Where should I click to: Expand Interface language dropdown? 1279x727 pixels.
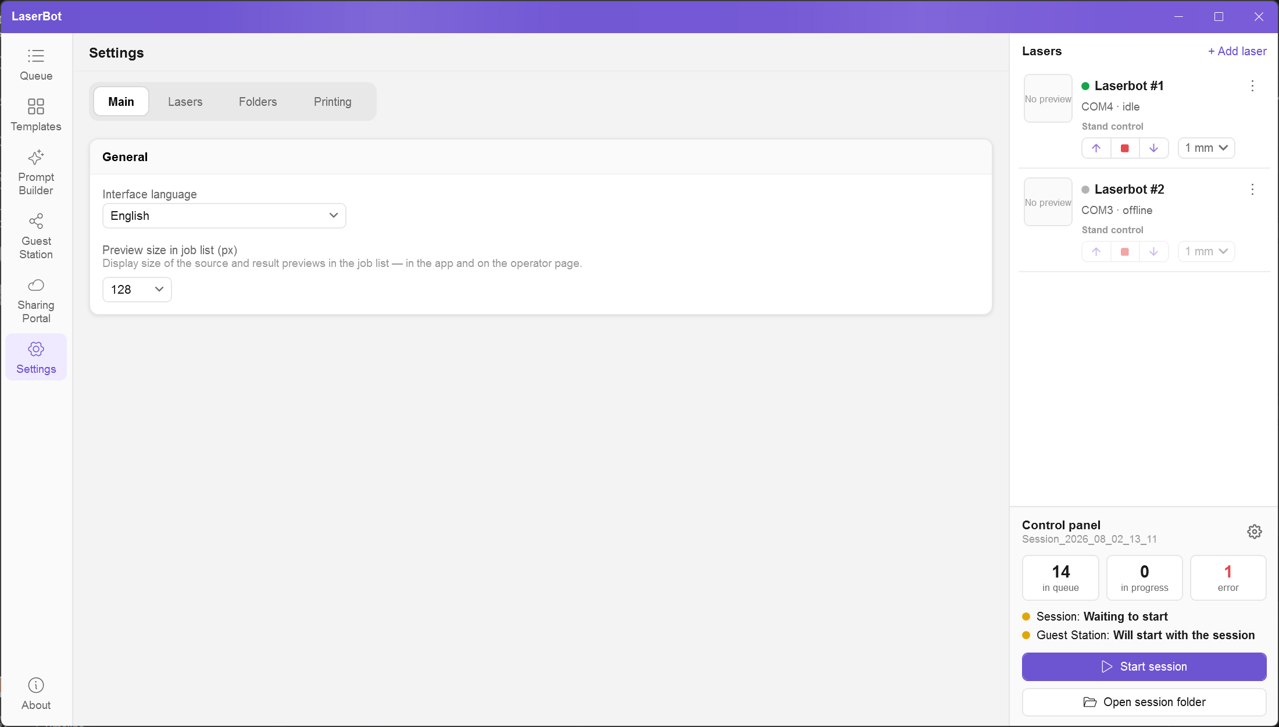(224, 216)
